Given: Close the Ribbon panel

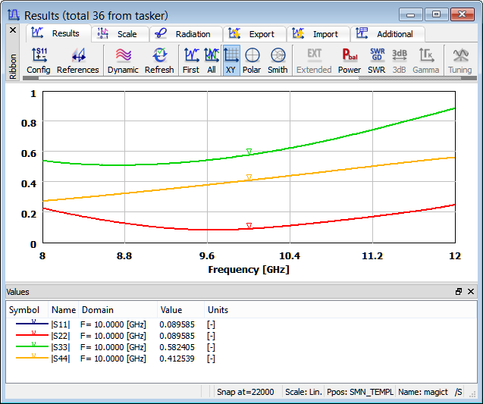Looking at the screenshot, I should coord(12,30).
